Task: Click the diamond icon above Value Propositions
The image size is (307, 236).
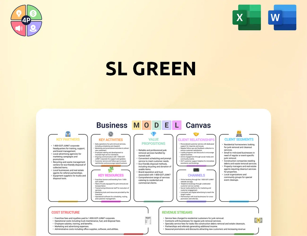Action: [153, 134]
